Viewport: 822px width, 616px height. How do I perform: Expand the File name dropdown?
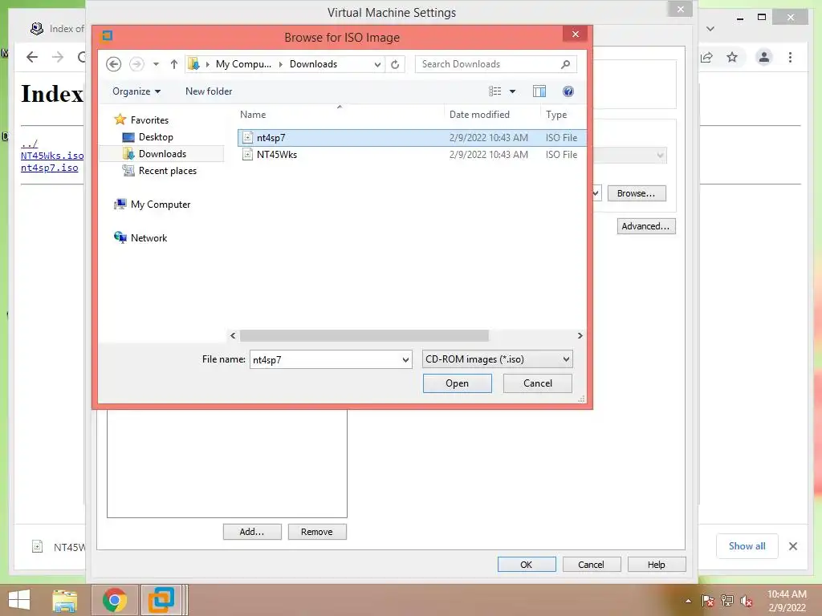(405, 359)
